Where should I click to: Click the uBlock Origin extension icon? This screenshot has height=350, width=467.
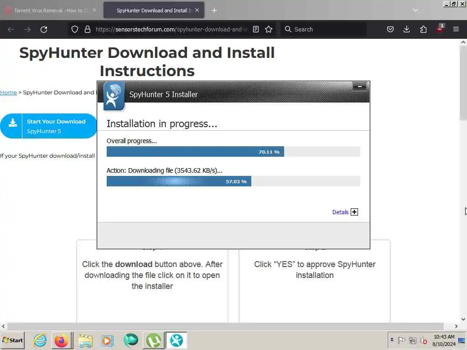click(x=440, y=29)
